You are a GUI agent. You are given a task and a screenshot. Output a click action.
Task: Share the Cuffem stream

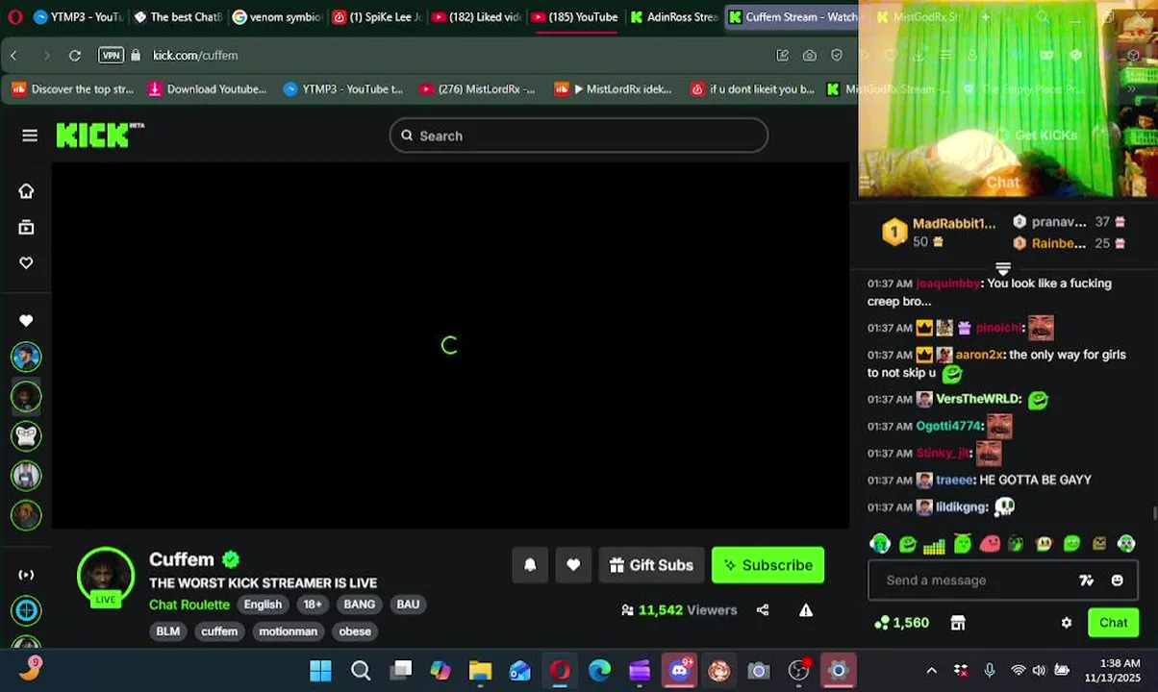coord(763,609)
